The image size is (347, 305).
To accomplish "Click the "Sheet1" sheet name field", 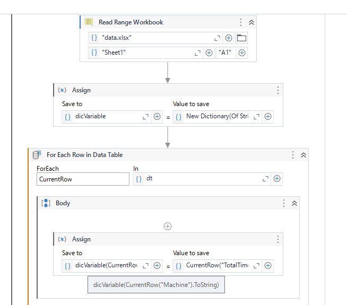I will (x=146, y=53).
